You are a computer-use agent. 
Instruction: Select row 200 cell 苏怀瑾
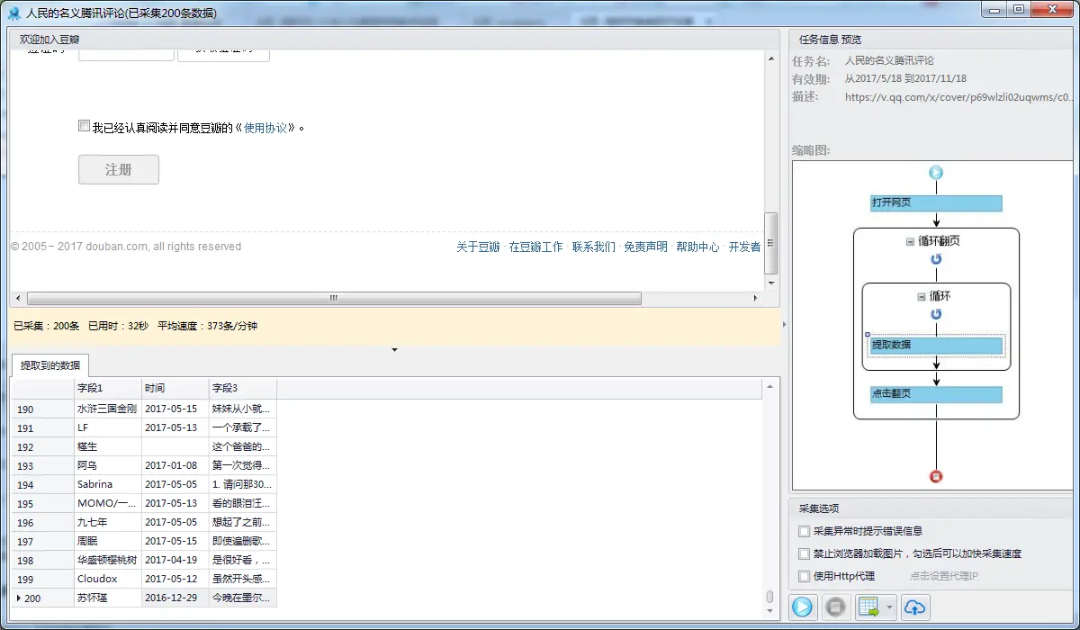click(107, 598)
